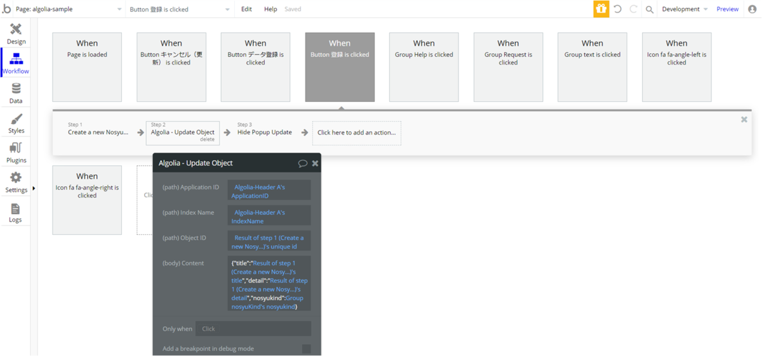Open the Plugins tab
Image resolution: width=762 pixels, height=356 pixels.
(x=16, y=153)
